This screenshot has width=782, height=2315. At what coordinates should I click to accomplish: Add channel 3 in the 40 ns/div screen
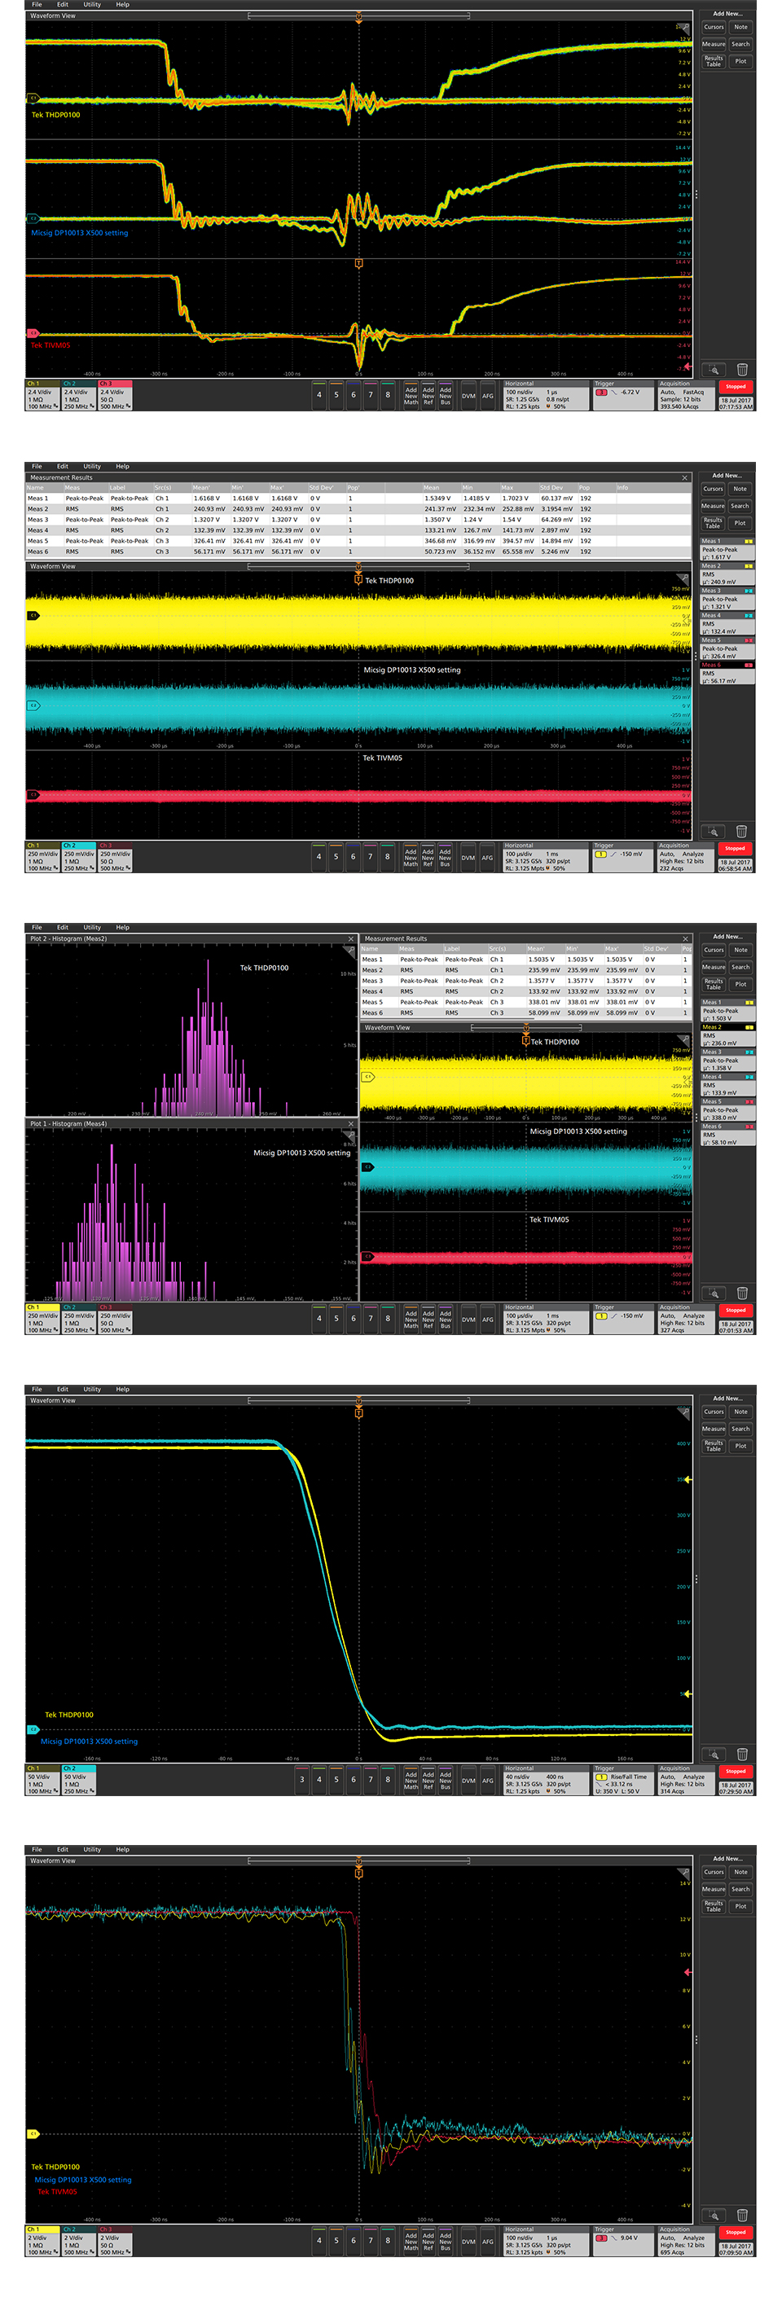[x=302, y=1778]
